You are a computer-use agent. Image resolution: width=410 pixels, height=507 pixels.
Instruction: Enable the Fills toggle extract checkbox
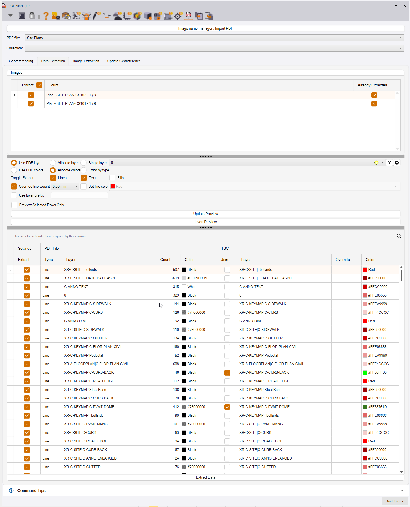click(113, 178)
